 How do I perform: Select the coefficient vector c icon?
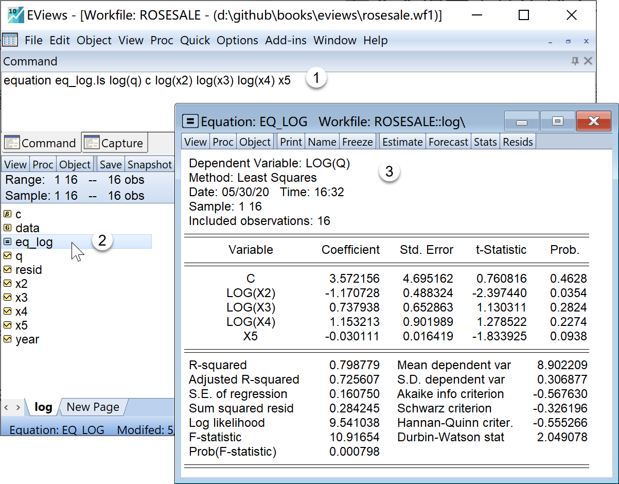coord(8,214)
